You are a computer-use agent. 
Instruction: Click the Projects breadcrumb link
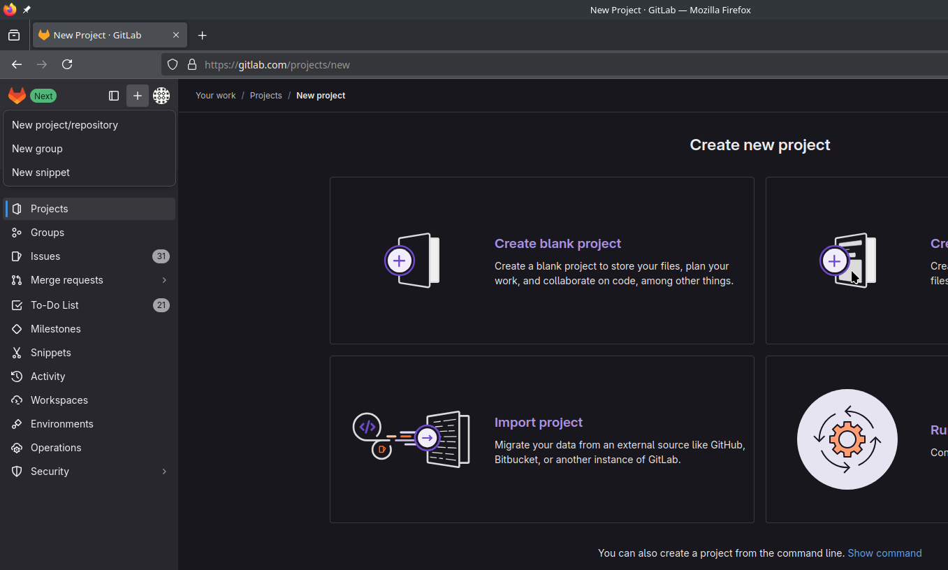266,96
